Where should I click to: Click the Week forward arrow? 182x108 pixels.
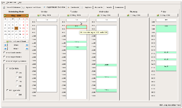click(x=27, y=45)
